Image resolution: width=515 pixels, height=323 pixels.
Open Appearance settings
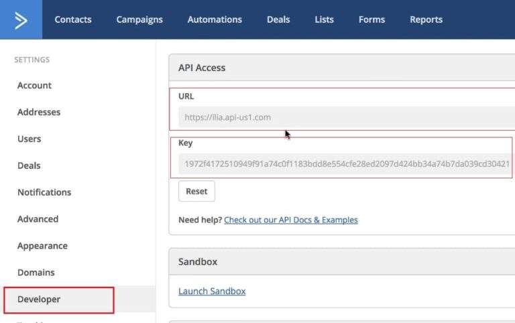tap(42, 246)
